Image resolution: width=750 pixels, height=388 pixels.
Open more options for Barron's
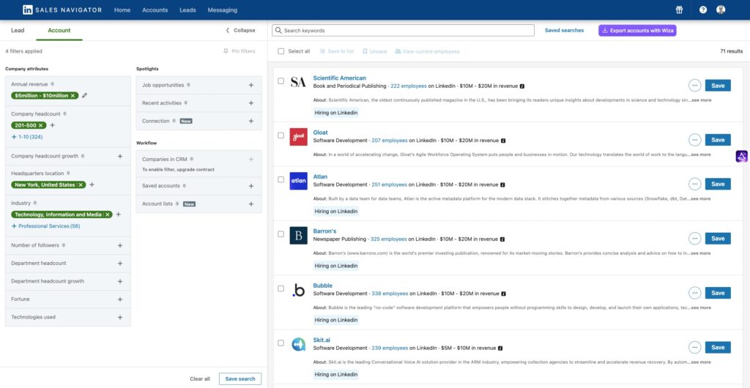pyautogui.click(x=694, y=239)
